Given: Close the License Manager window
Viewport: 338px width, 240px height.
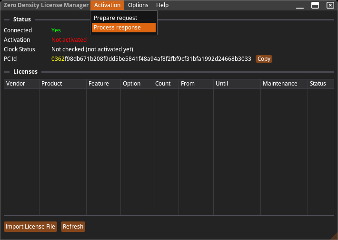Looking at the screenshot, I should click(330, 5).
